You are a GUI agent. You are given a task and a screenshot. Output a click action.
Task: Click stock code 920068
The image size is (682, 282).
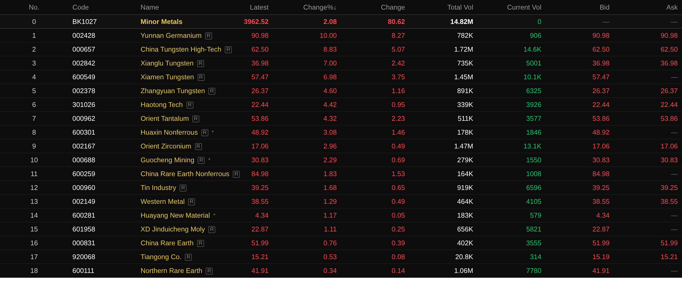coord(84,257)
